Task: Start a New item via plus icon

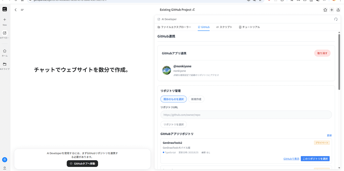Action: (x=5, y=20)
